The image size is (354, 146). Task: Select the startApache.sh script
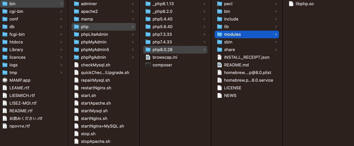click(96, 103)
